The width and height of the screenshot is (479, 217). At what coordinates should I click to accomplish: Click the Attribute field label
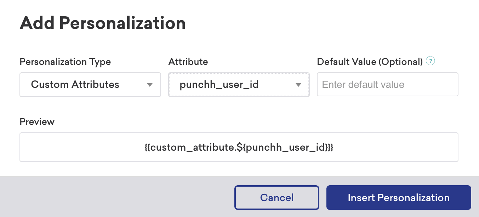pyautogui.click(x=188, y=62)
